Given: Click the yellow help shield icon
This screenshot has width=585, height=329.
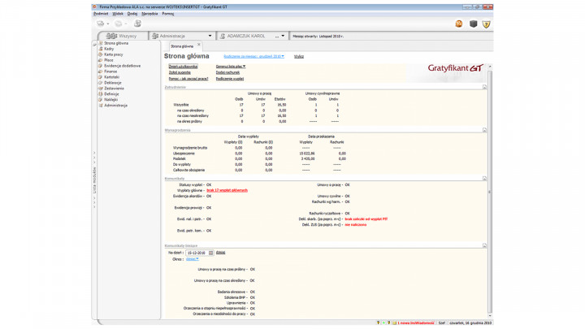Looking at the screenshot, I should (x=486, y=24).
